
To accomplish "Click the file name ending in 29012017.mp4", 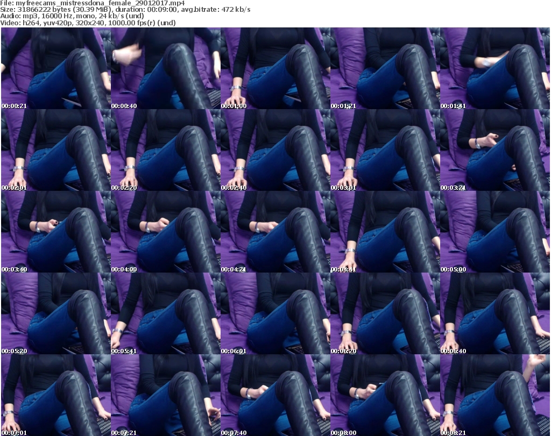I will pyautogui.click(x=100, y=3).
